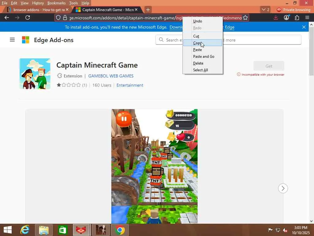Open the Bookmarks menu

pyautogui.click(x=56, y=3)
